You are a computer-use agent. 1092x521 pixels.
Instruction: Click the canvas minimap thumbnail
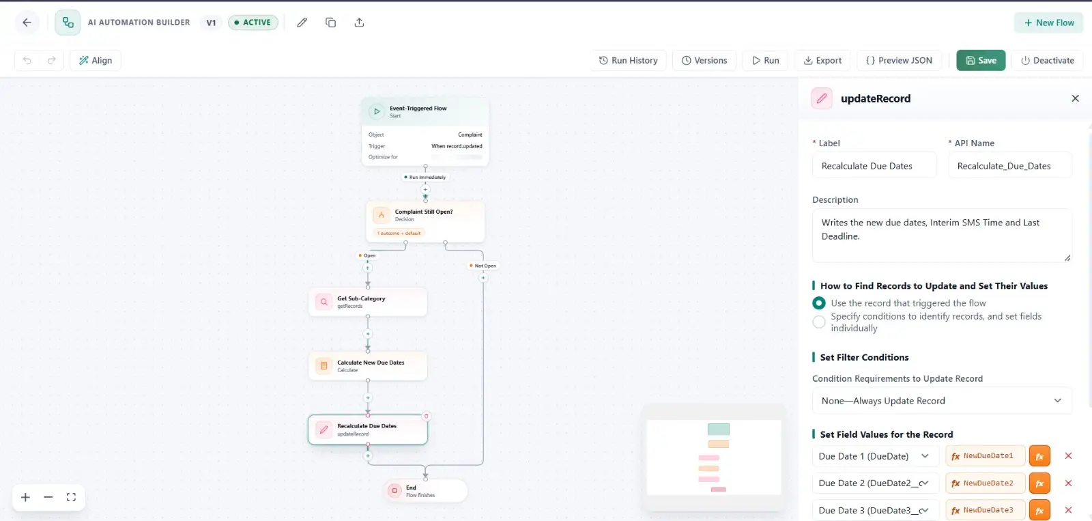point(714,457)
